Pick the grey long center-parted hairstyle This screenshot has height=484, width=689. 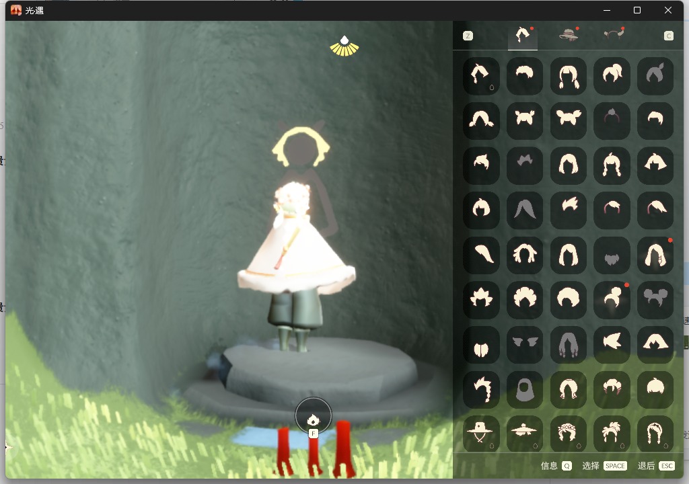point(525,210)
